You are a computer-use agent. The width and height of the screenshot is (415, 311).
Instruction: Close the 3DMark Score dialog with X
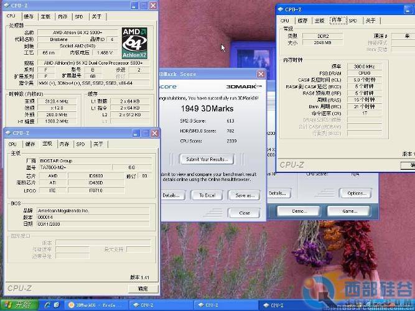pos(261,74)
